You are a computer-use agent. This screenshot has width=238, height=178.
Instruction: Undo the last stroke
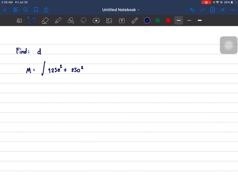pos(192,10)
